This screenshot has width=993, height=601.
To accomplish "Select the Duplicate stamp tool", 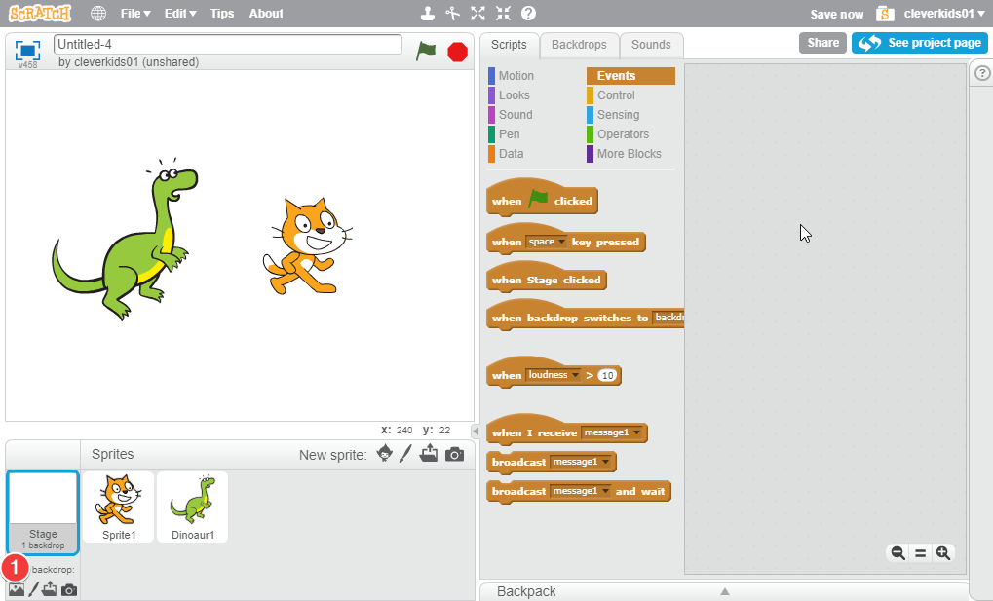I will coord(429,14).
